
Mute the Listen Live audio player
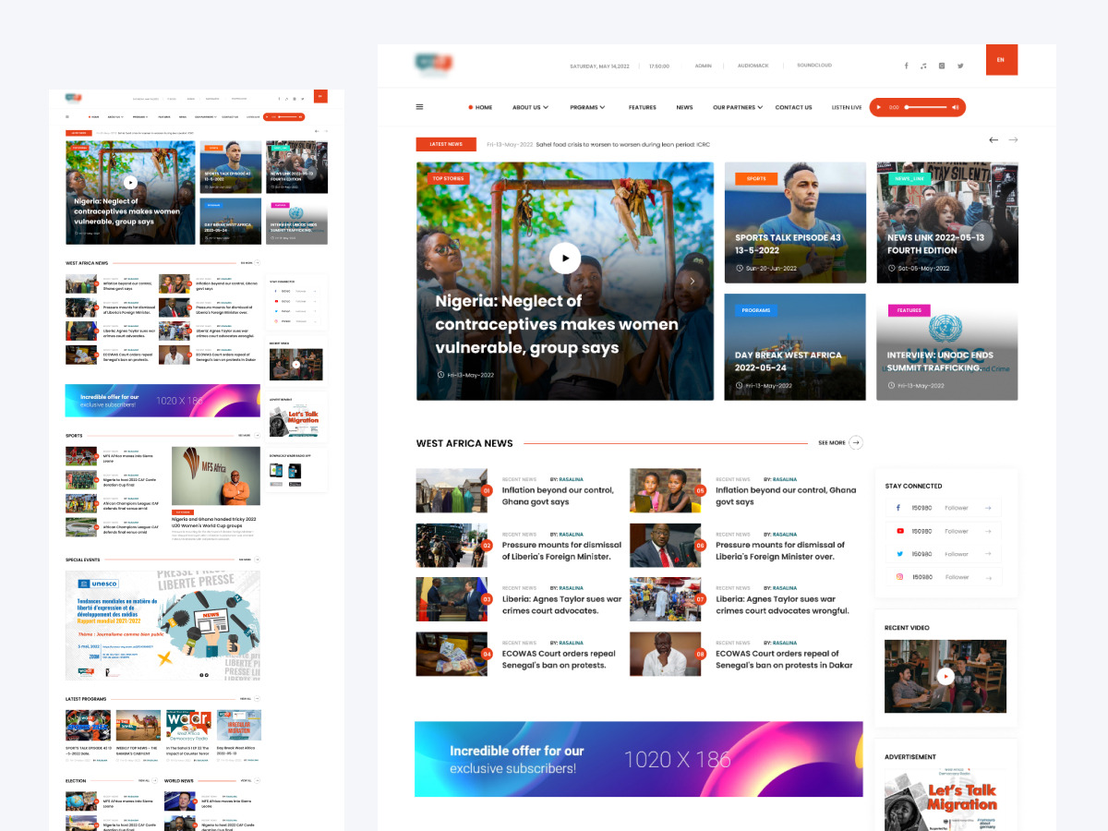[x=956, y=107]
